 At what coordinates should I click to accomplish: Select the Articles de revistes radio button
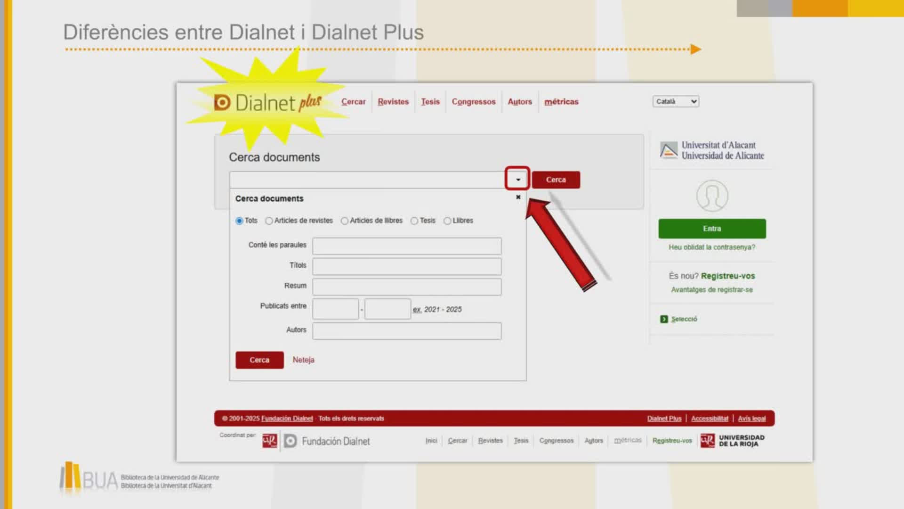click(269, 221)
